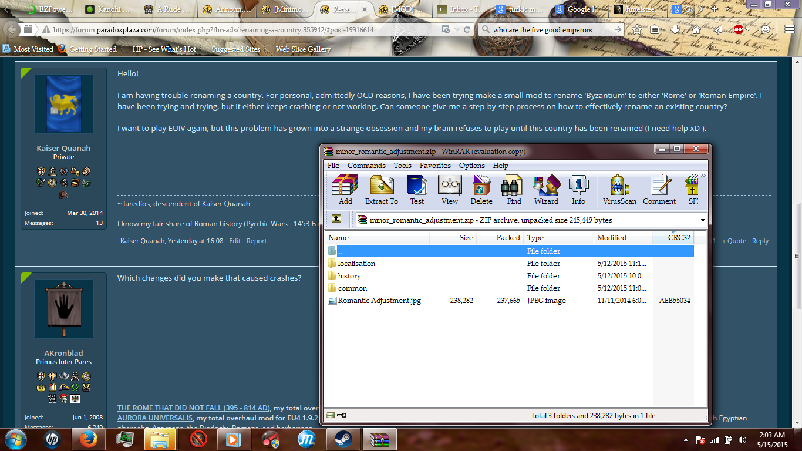This screenshot has height=451, width=802.
Task: Open Kaiser Quanah's user profile link
Action: tap(63, 149)
